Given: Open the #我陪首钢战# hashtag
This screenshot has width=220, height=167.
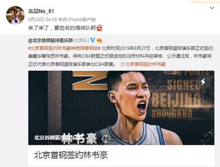Looking at the screenshot, I should coord(86,48).
